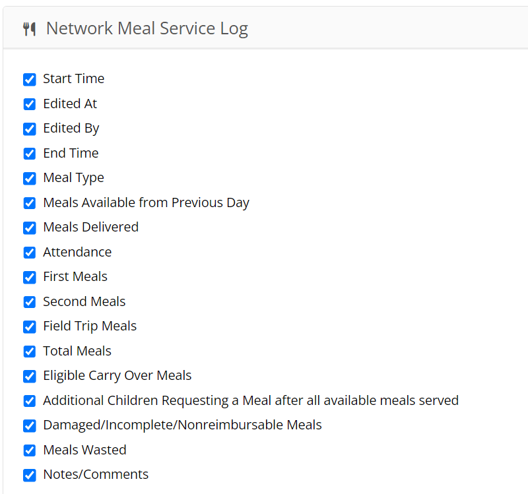
Task: Toggle off Eligible Carry Over Meals
Action: [30, 376]
